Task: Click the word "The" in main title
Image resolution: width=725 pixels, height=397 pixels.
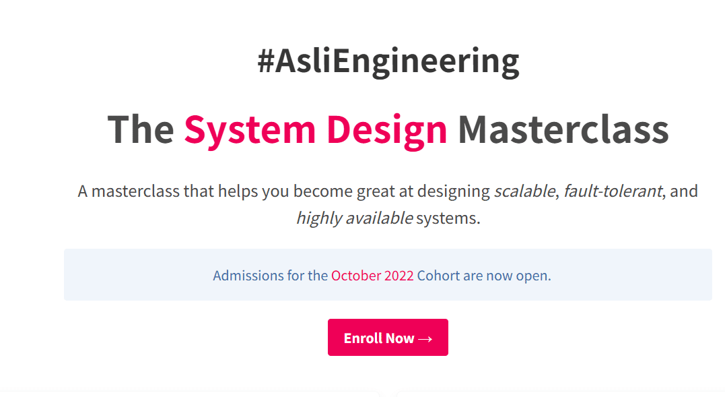Action: 140,129
